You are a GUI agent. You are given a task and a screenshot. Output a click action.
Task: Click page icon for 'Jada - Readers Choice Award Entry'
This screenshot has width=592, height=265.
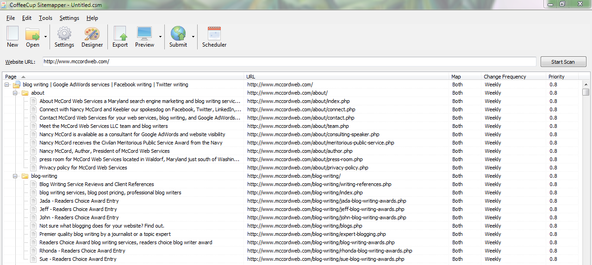pos(33,201)
